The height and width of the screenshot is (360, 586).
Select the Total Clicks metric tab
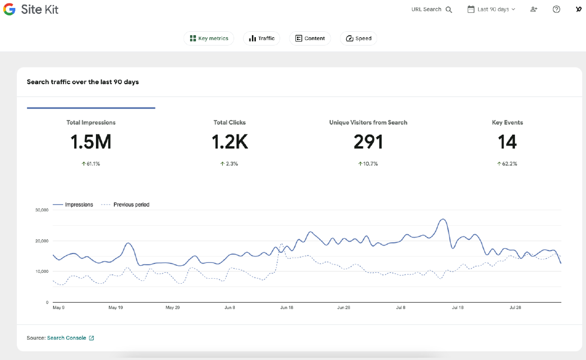pyautogui.click(x=230, y=143)
